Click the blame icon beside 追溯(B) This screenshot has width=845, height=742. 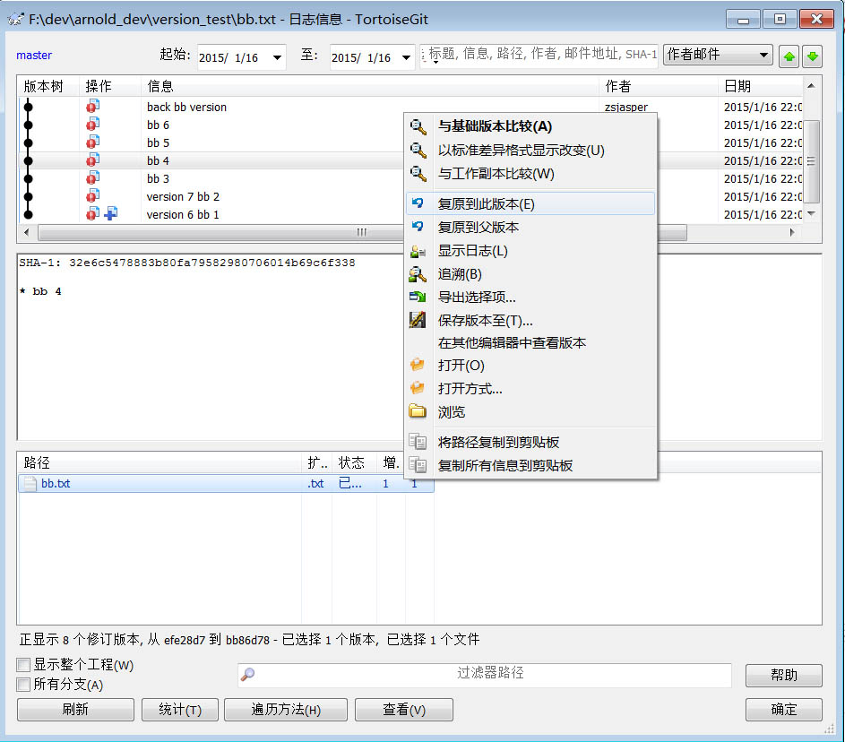tap(418, 274)
